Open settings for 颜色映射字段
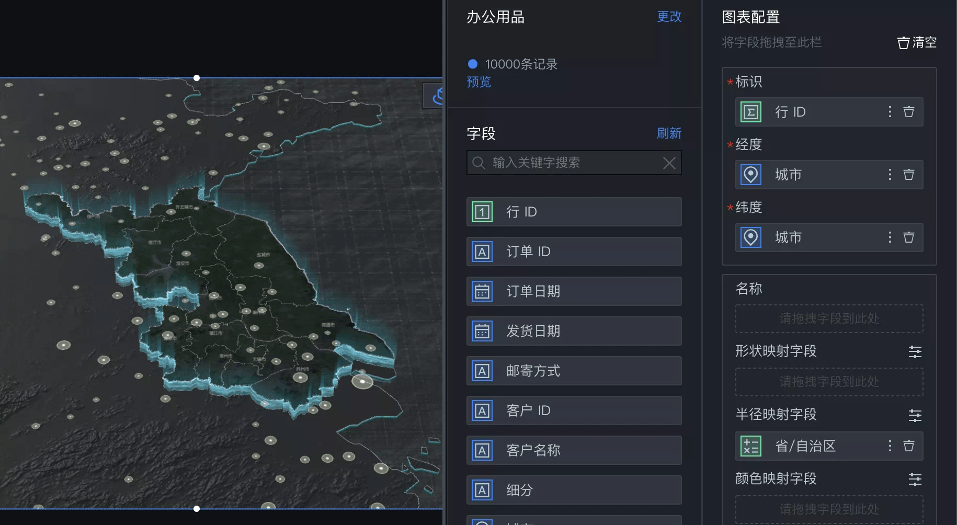957x525 pixels. point(915,480)
